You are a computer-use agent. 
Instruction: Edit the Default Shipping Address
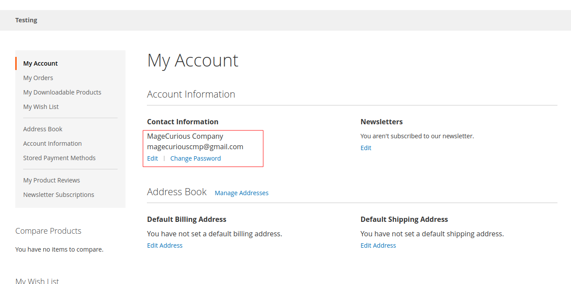tap(378, 245)
